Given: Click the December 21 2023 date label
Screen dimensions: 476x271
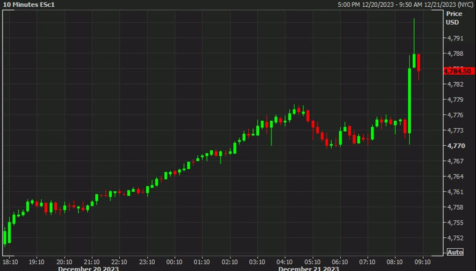Looking at the screenshot, I should [x=308, y=268].
